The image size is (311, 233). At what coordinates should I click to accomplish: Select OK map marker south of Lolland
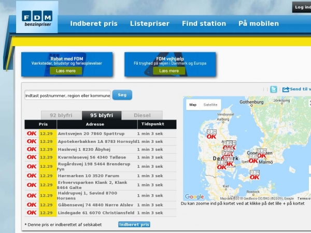[x=255, y=175]
